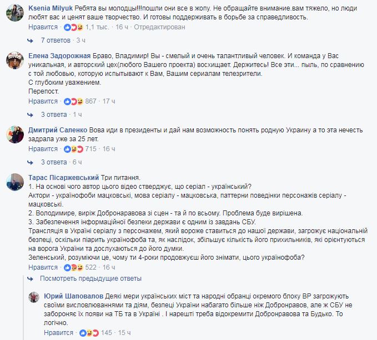Viewport: 377px width, 340px height.
Task: Expand the 7 ответов replies
Action: pos(56,40)
